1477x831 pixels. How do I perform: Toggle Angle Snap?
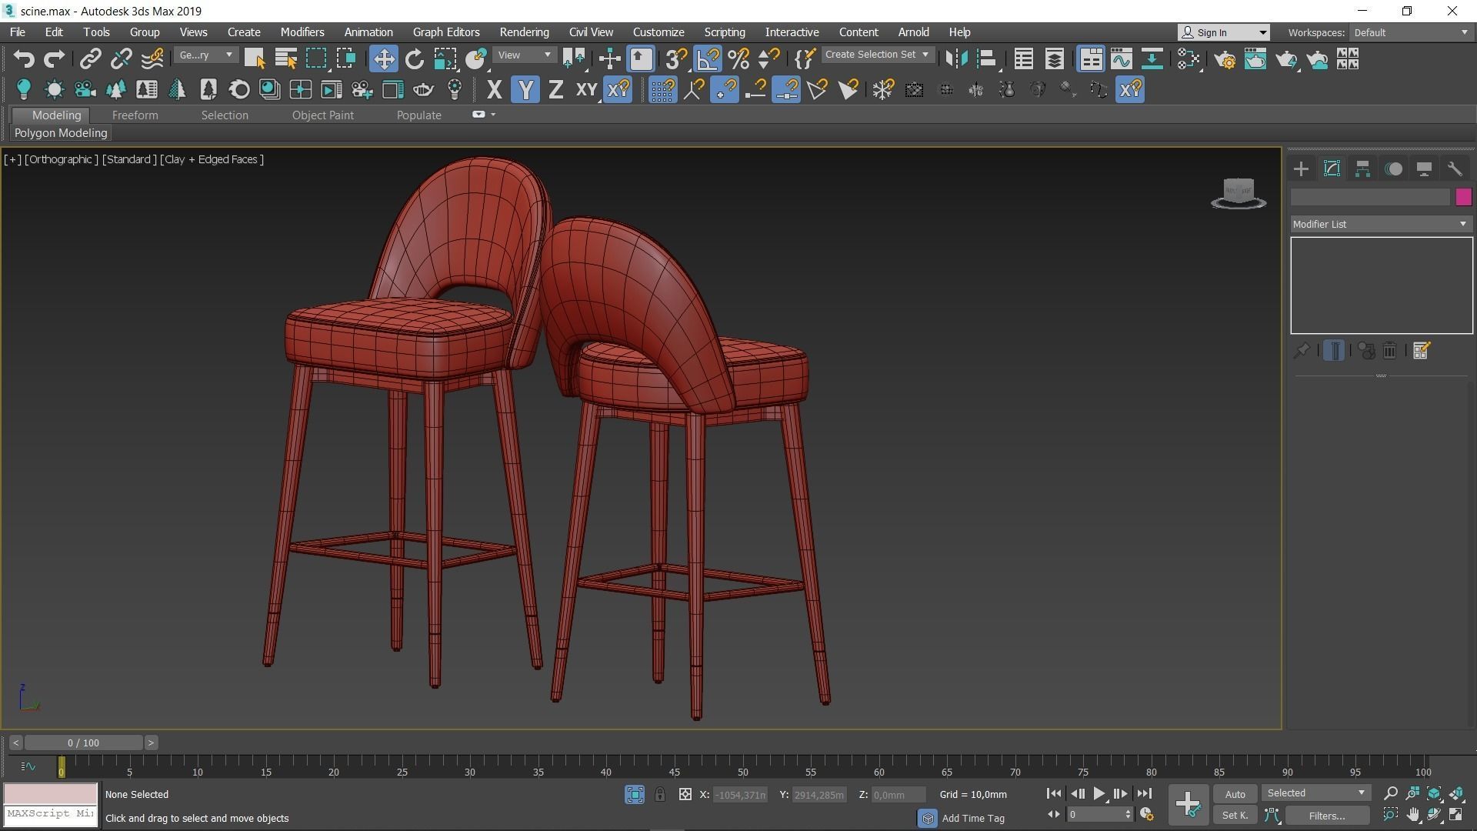[x=708, y=59]
